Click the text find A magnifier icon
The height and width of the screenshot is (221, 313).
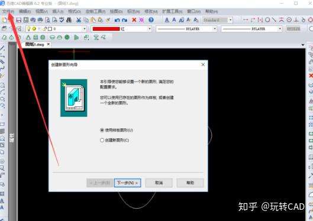196,20
